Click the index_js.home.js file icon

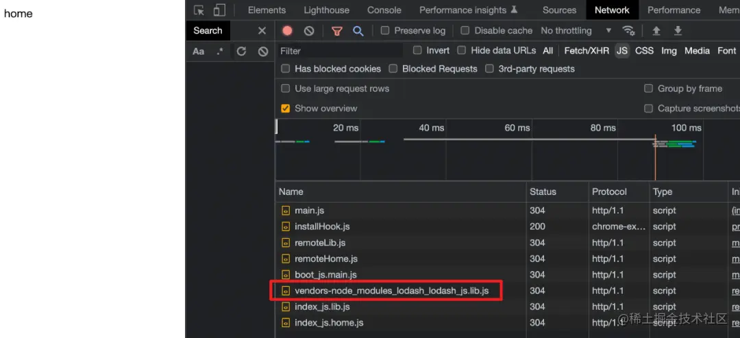tap(286, 323)
